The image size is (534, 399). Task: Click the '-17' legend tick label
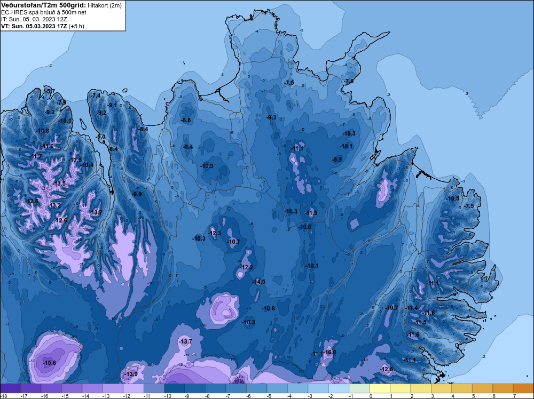pos(24,396)
